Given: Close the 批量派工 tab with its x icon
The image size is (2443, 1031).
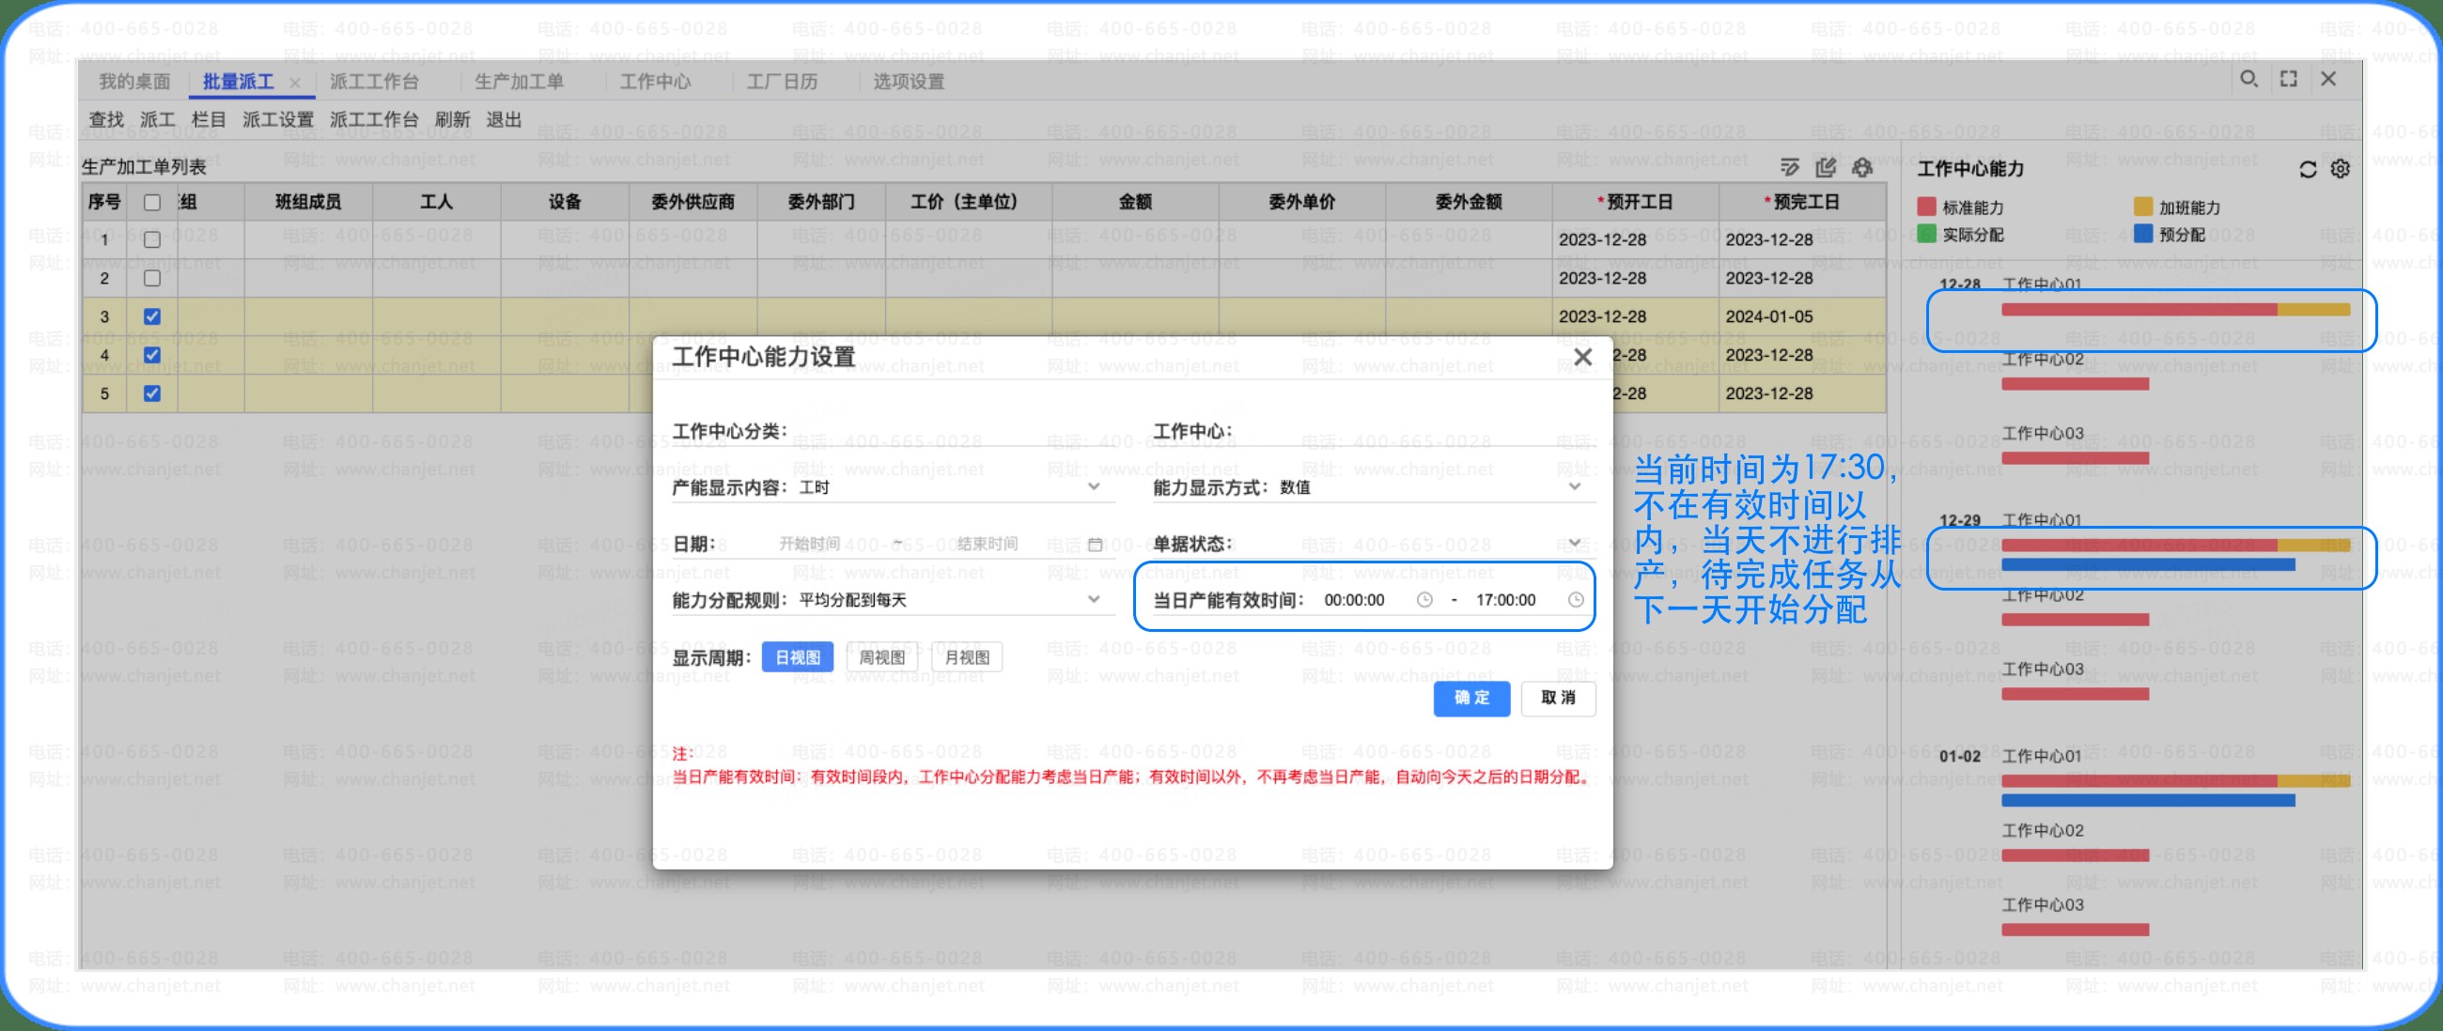Looking at the screenshot, I should tap(295, 83).
